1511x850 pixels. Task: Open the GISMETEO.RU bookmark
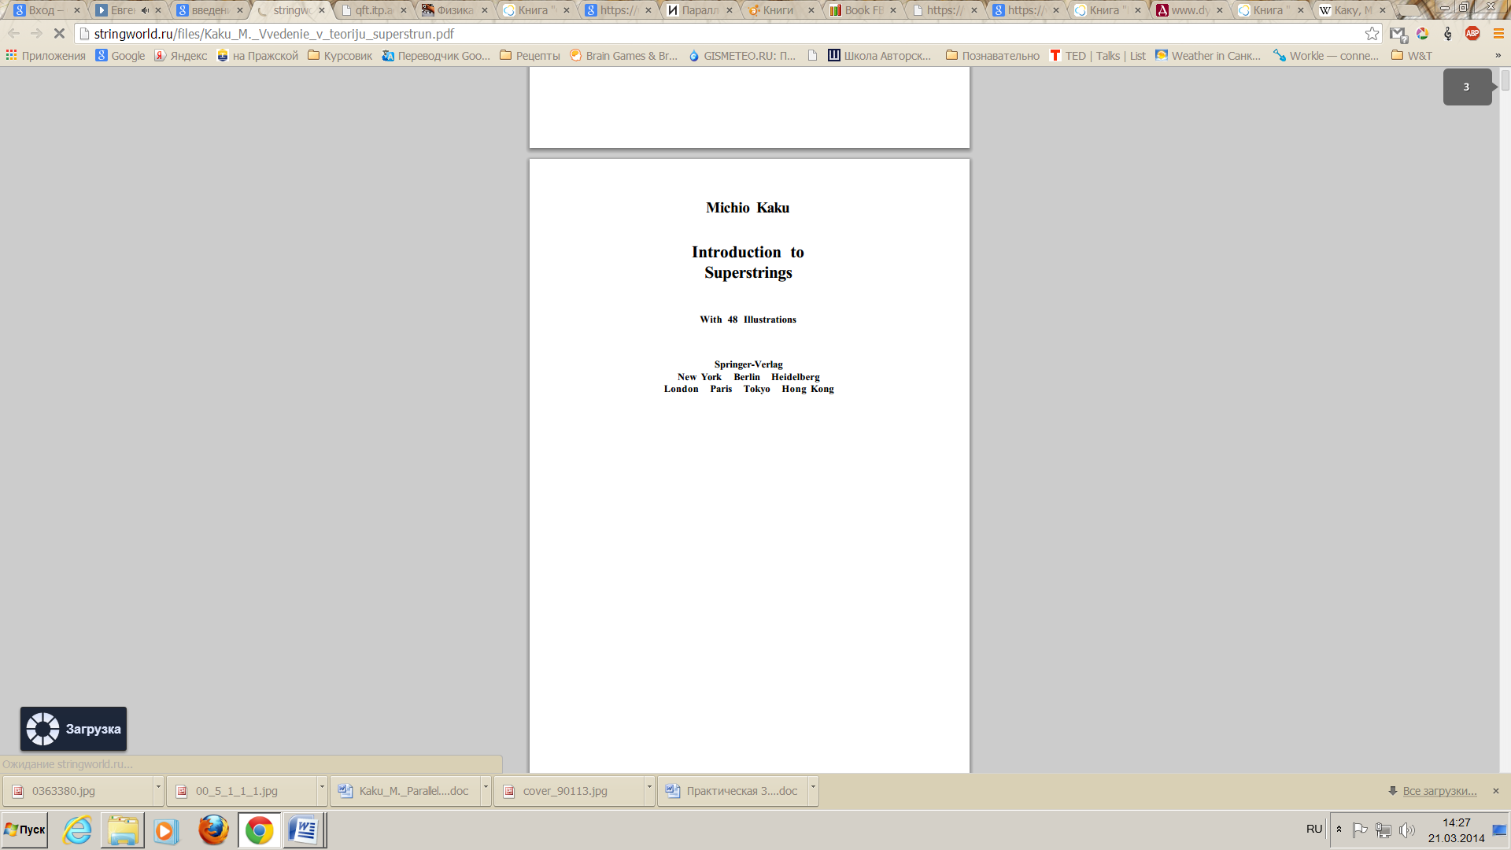(x=742, y=56)
